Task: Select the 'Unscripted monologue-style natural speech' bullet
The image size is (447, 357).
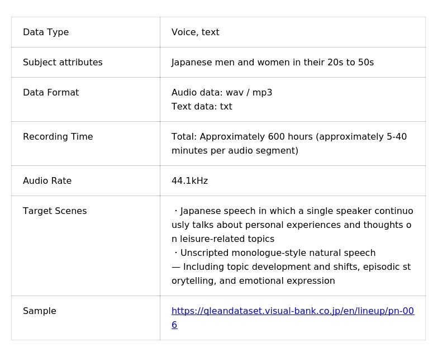Action: coord(277,253)
